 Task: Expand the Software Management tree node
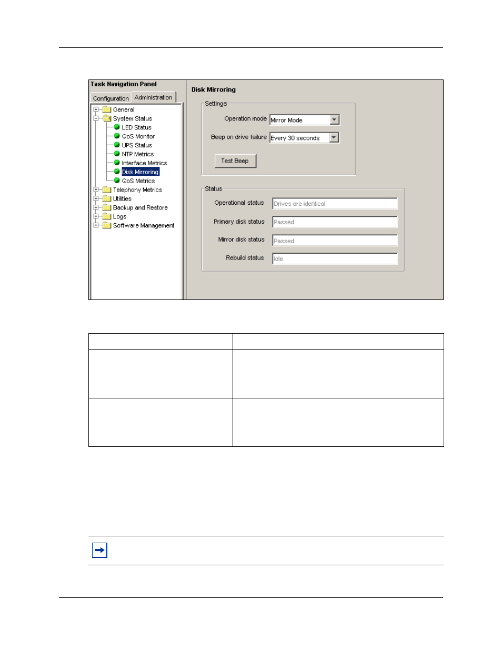96,225
